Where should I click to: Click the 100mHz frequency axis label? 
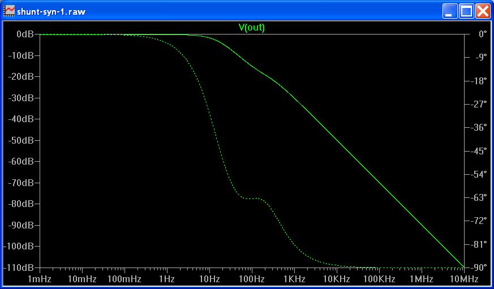pos(124,279)
